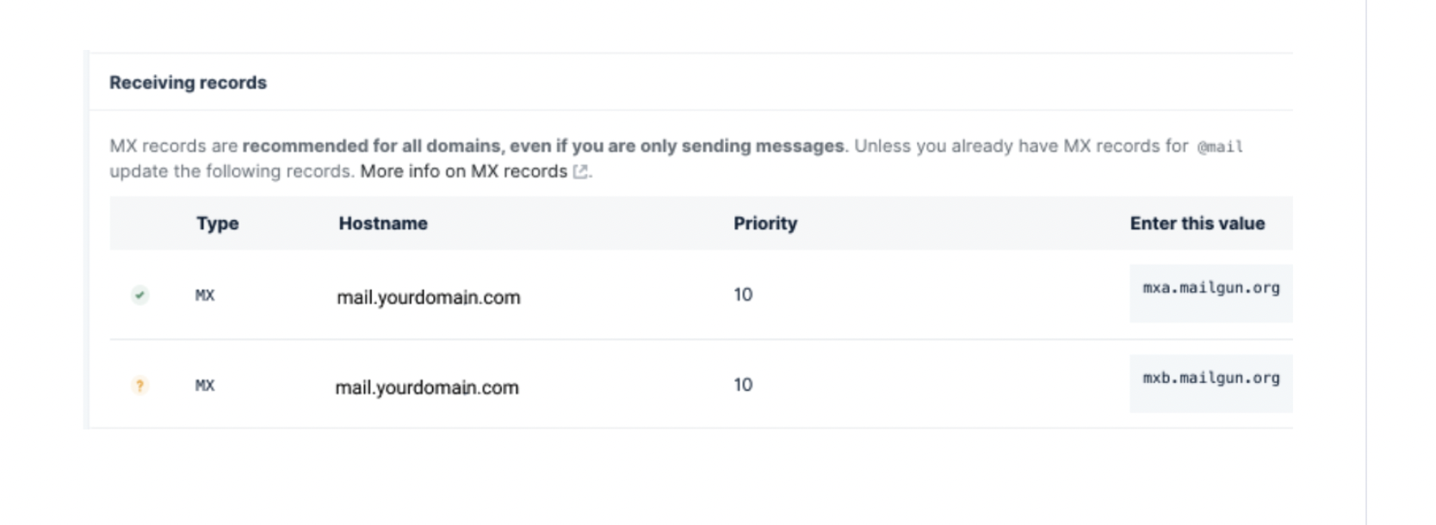Select the Receiving records tab heading

(x=188, y=83)
